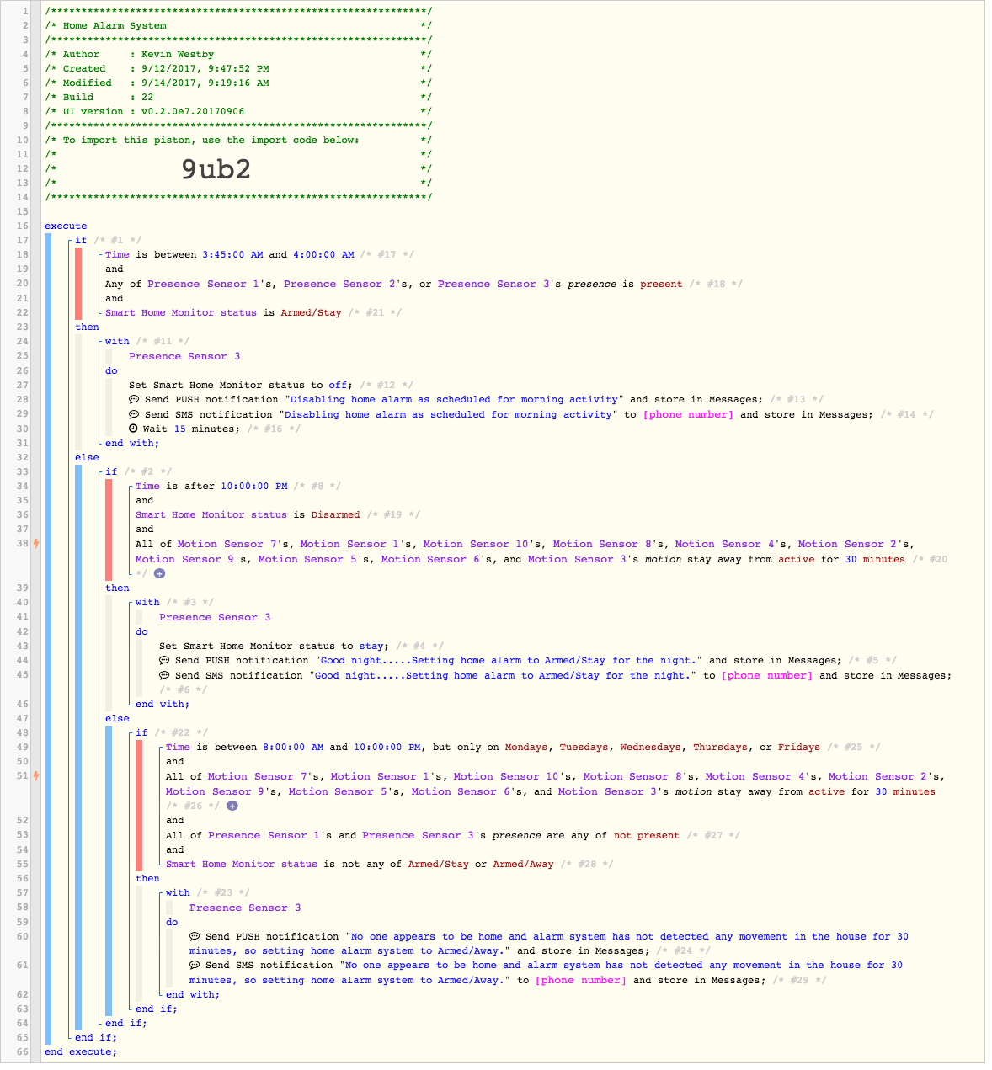The image size is (992, 1070).
Task: Click the plus circle after comment #20
Action: [x=159, y=573]
